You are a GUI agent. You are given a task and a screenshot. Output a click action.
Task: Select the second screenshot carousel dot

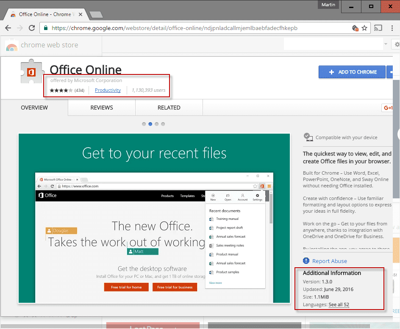(150, 124)
